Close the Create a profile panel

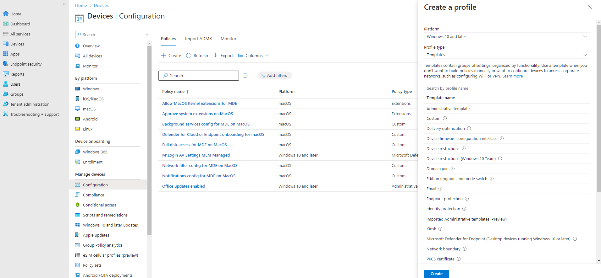pyautogui.click(x=590, y=7)
